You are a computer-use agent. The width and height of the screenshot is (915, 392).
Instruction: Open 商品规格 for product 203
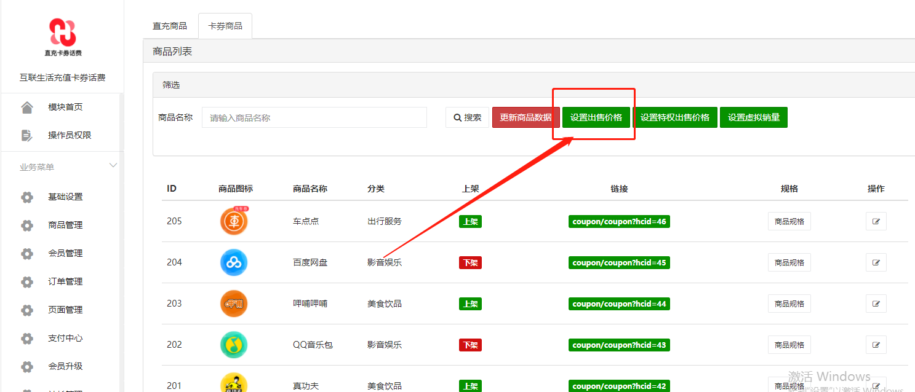pyautogui.click(x=789, y=304)
